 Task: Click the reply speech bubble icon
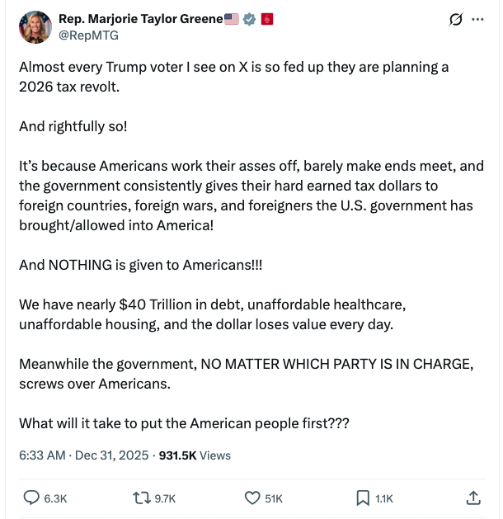[x=31, y=498]
